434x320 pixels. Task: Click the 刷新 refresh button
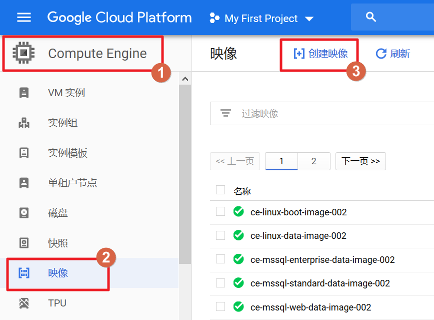[393, 54]
